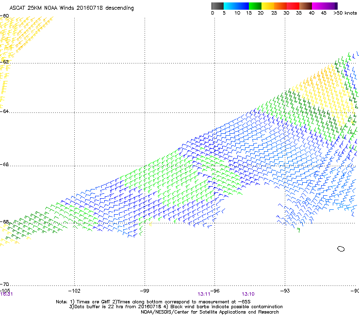Click the cyan 5-10 knots legend segment
Image resolution: width=359 pixels, height=315 pixels.
tap(230, 6)
